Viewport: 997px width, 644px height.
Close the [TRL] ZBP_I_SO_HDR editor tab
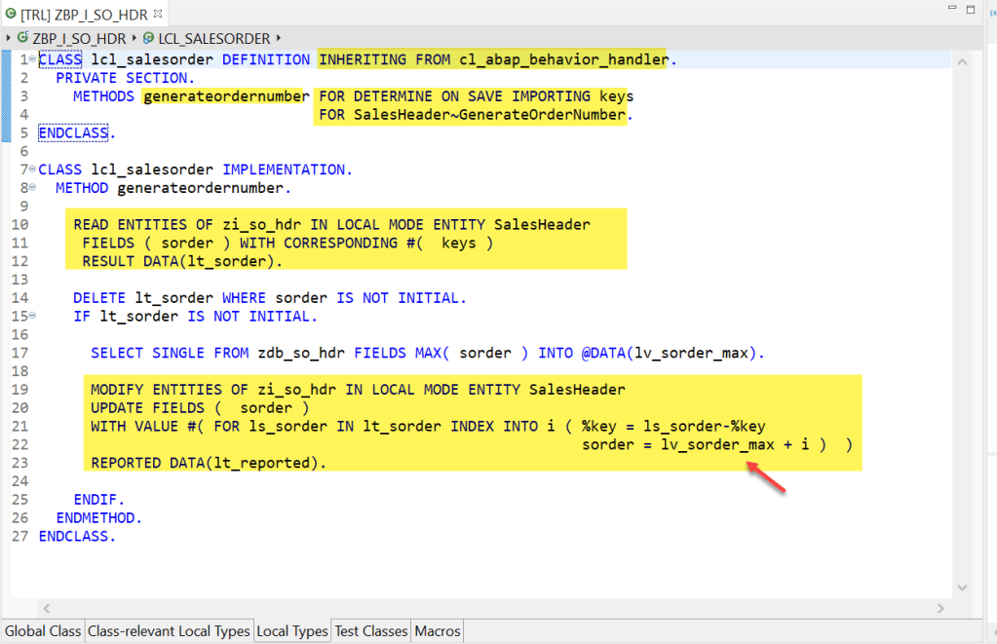pos(159,14)
